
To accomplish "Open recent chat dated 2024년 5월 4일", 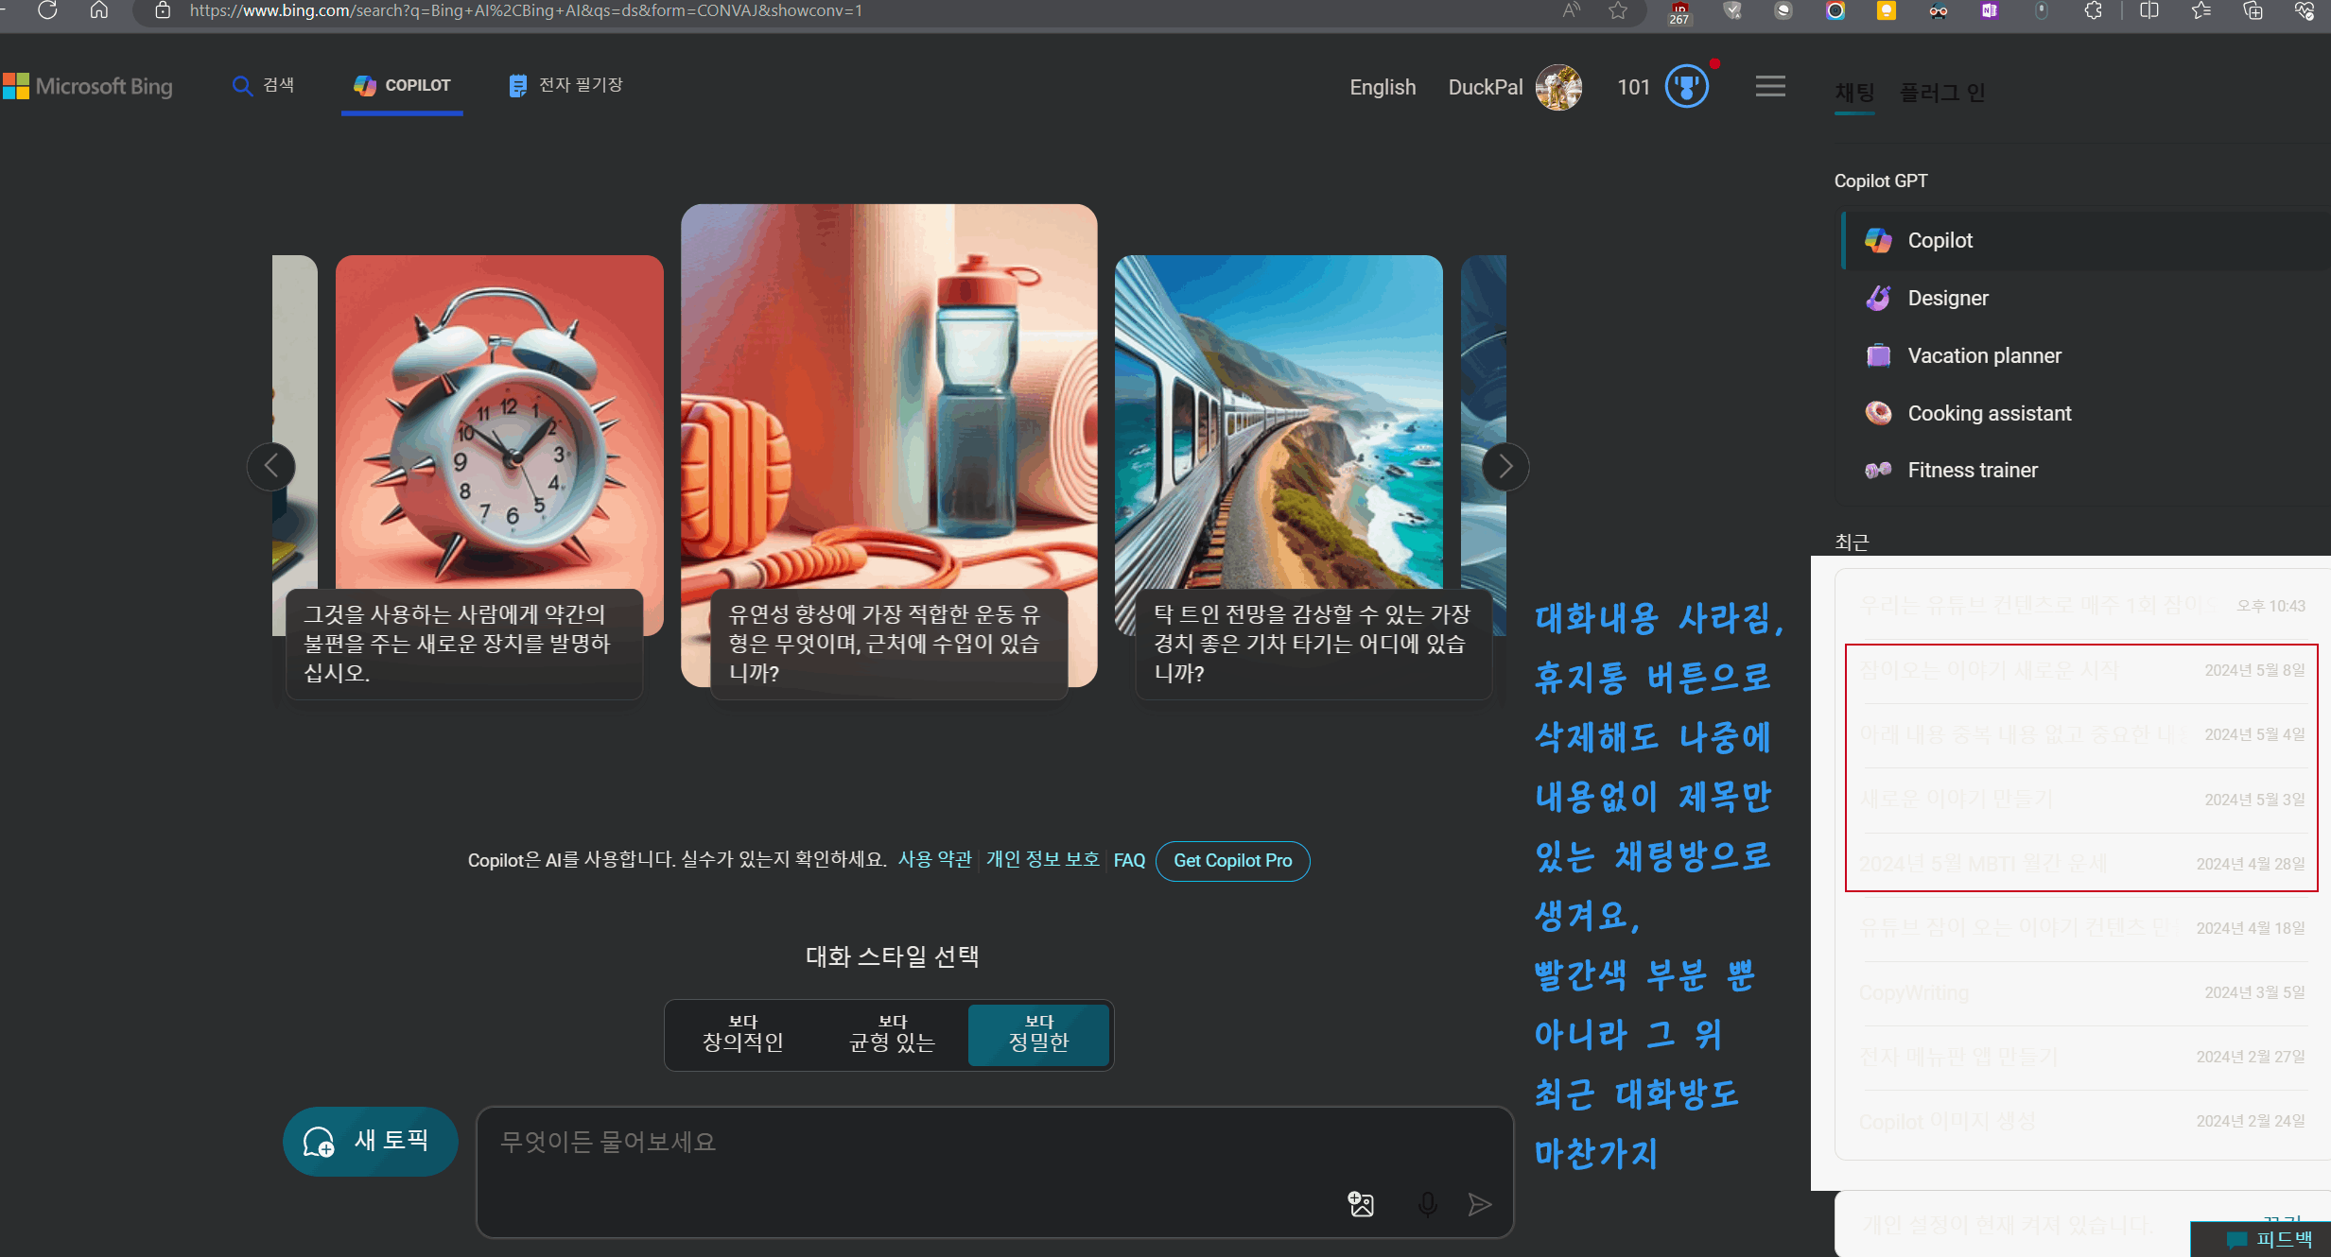I will point(2082,734).
